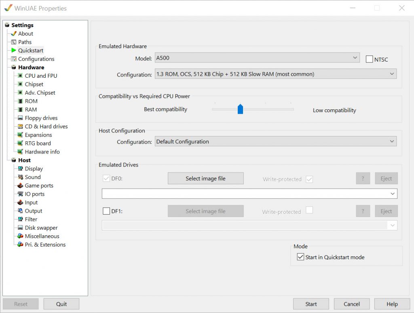Click the Filter monitor icon
This screenshot has height=313, width=414.
coord(20,219)
